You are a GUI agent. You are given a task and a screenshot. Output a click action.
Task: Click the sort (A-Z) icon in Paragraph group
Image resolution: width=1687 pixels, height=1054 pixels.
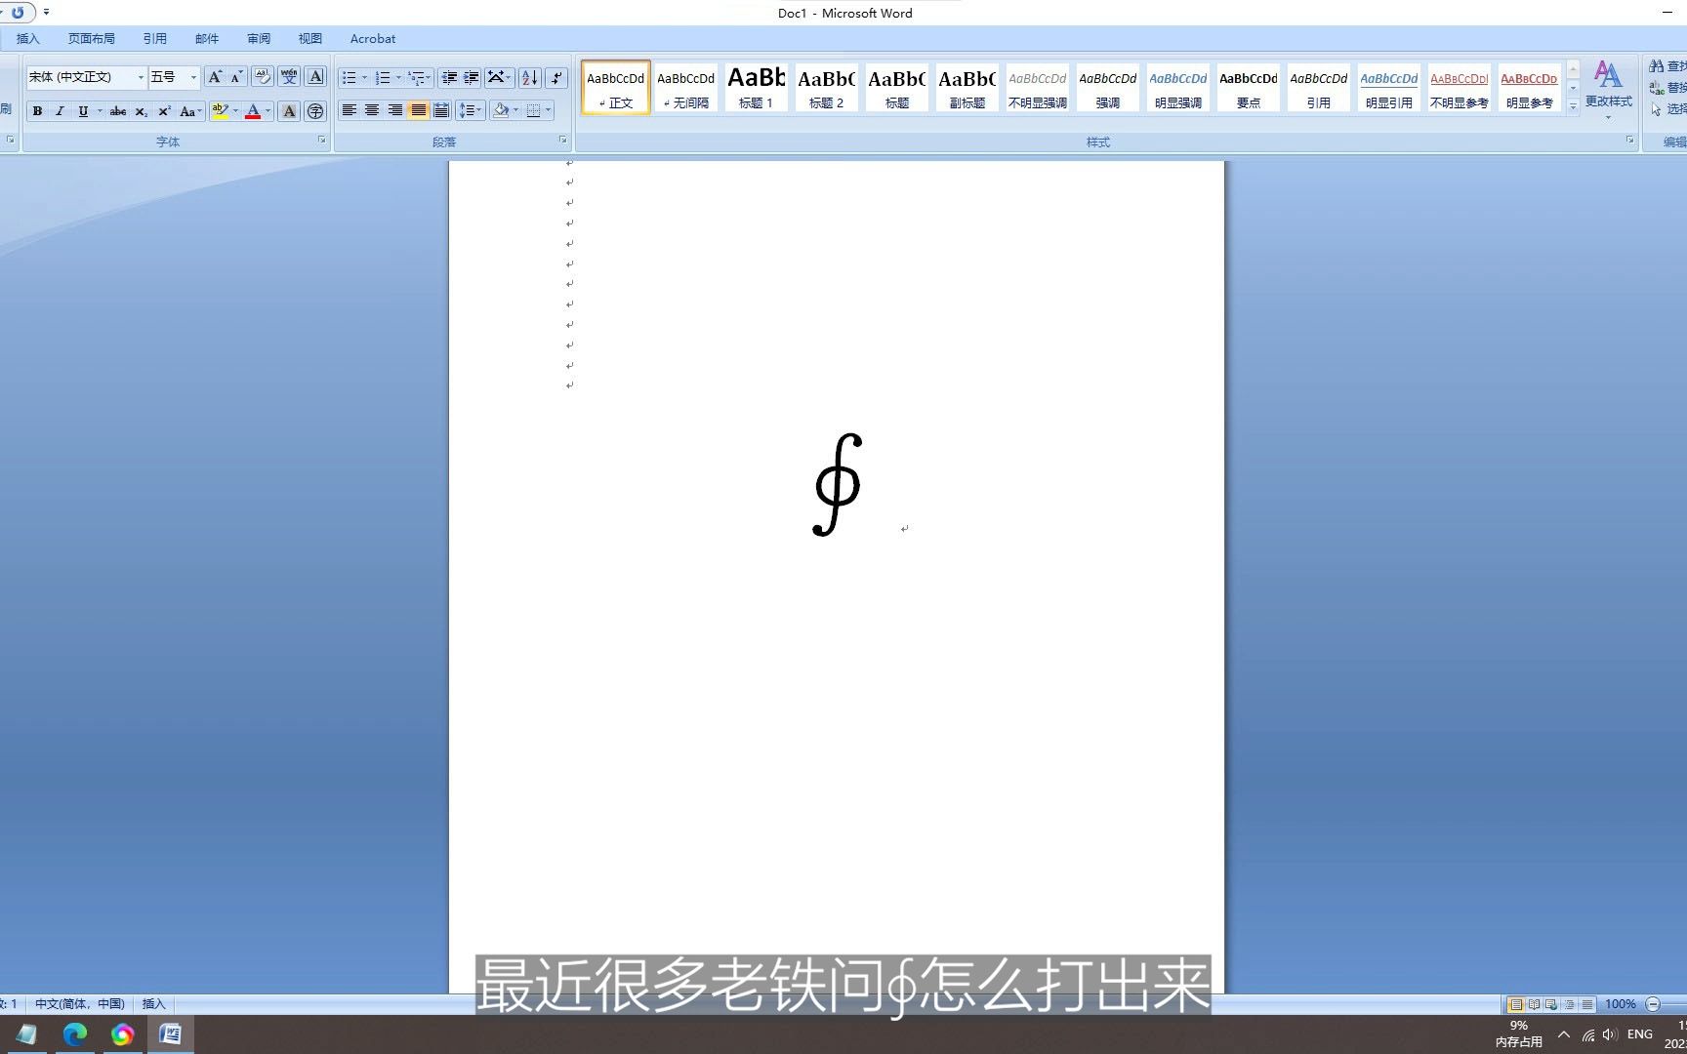coord(529,77)
